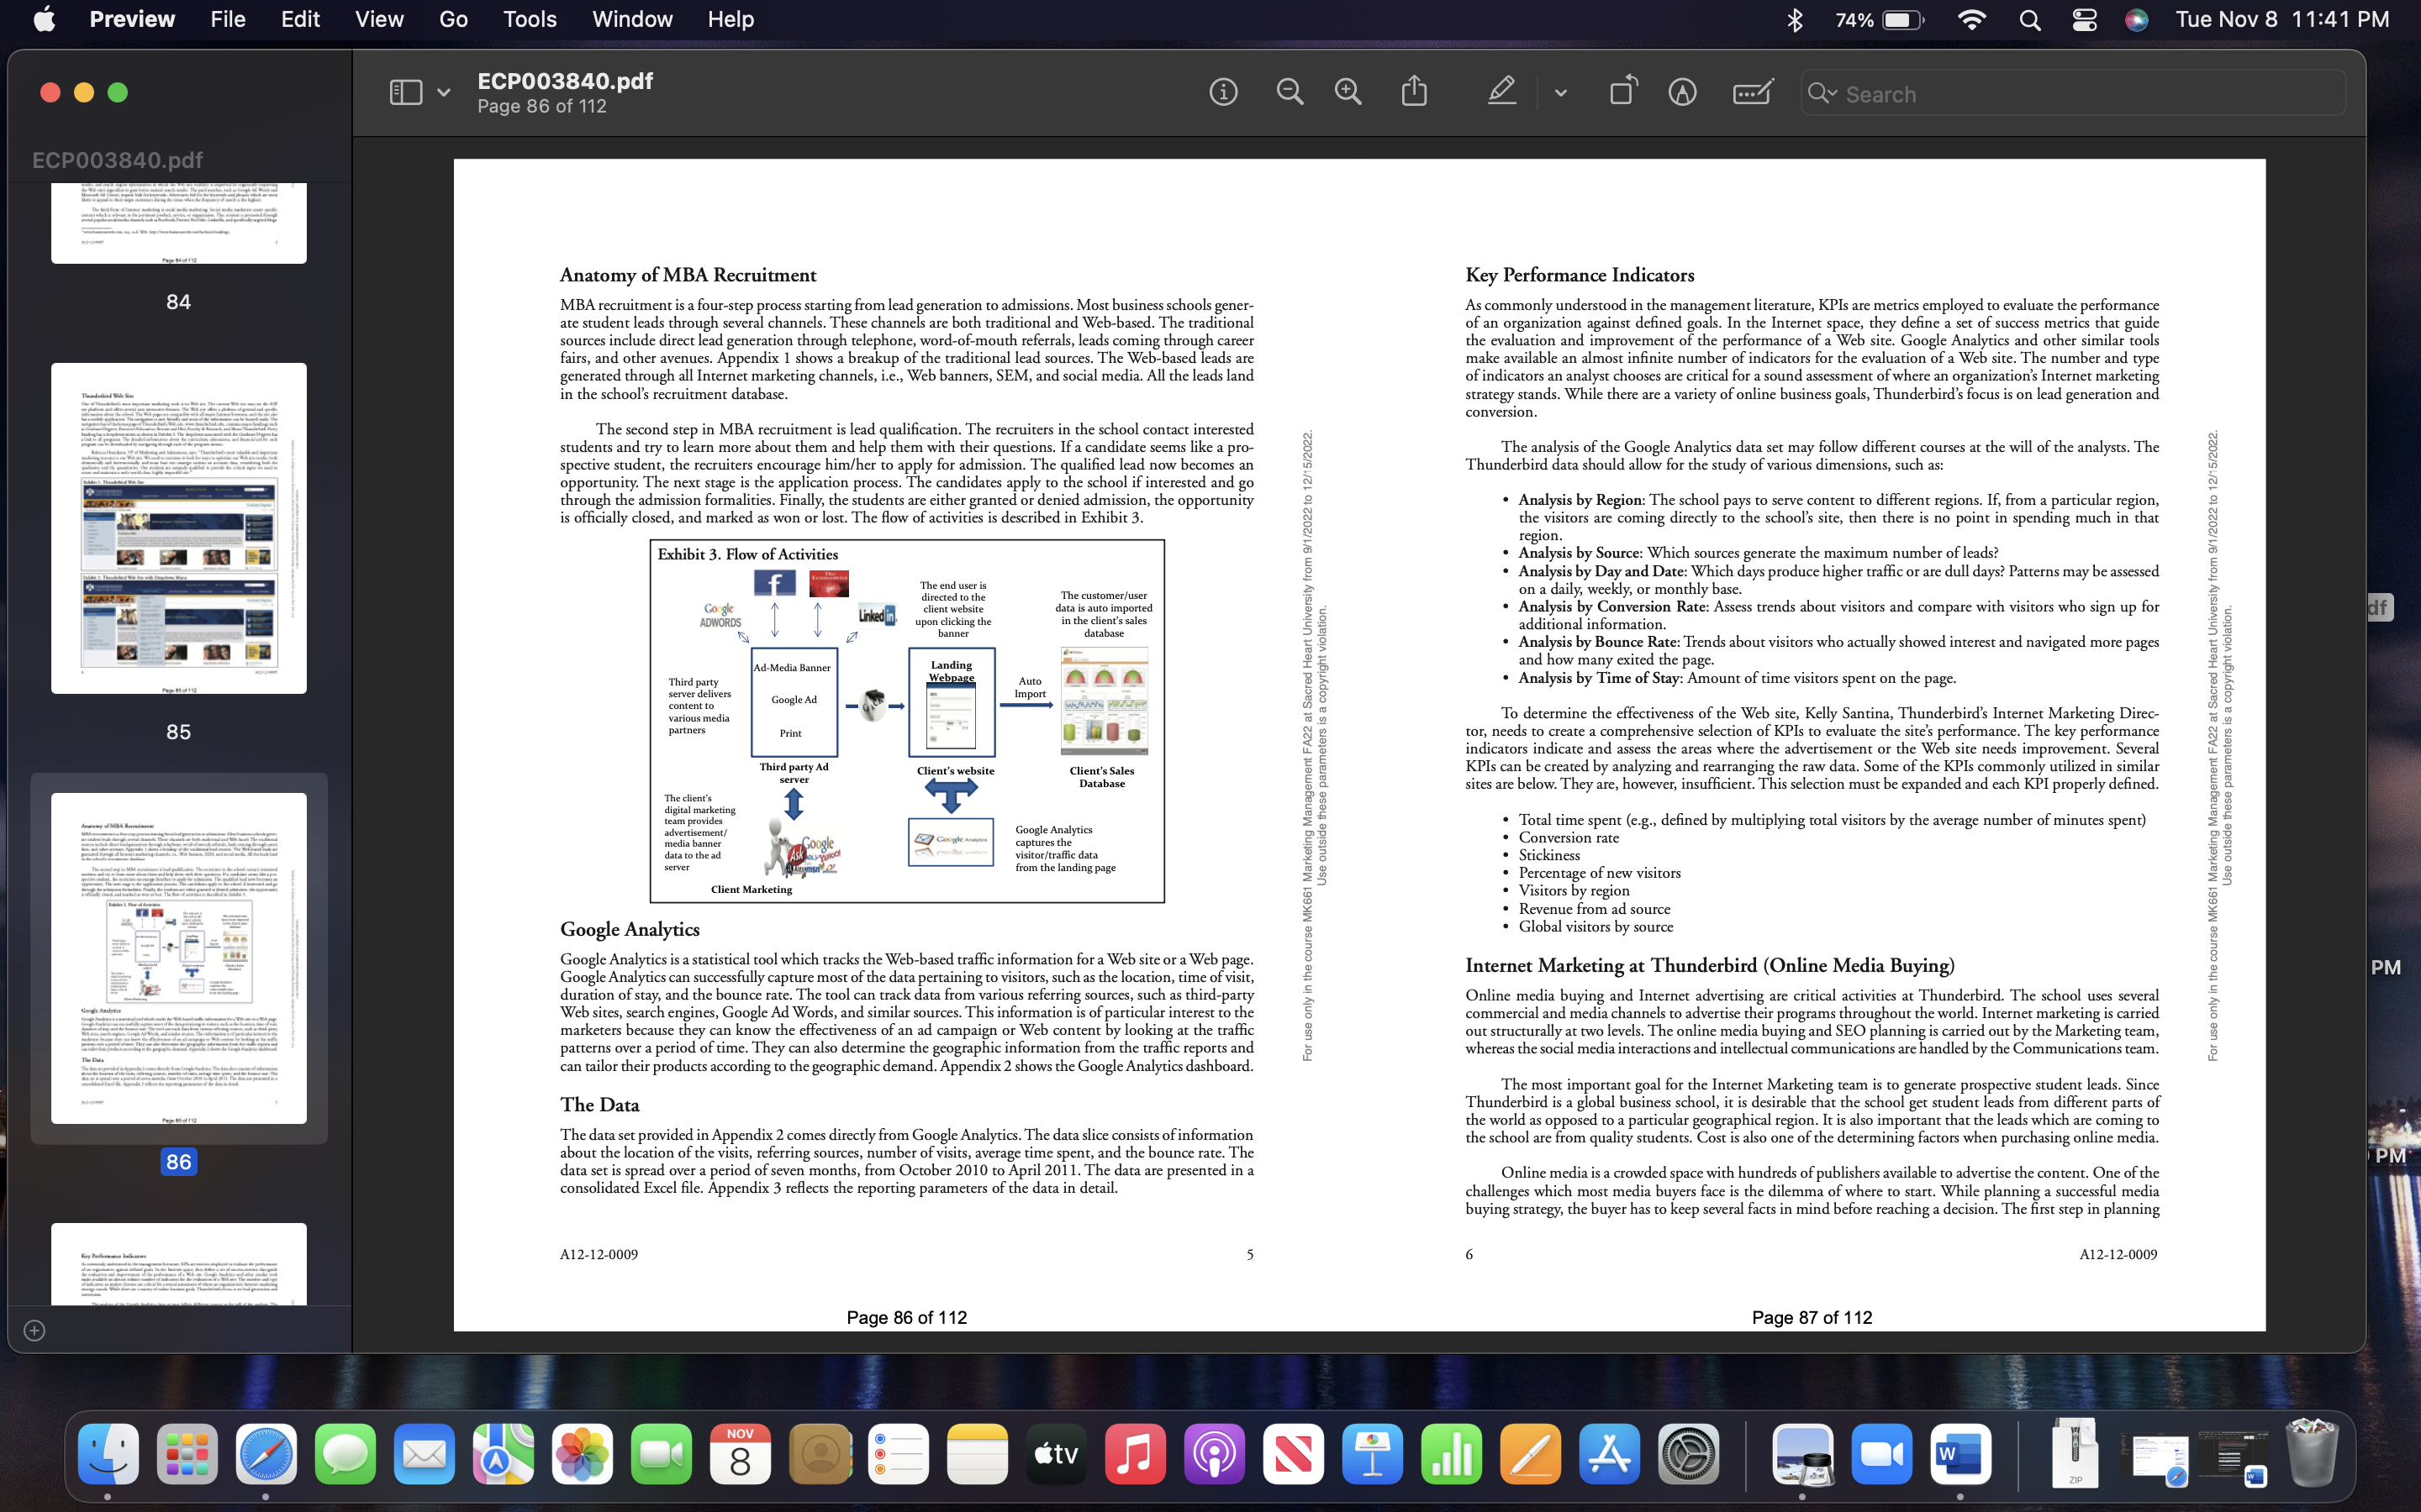
Task: Rotate the page with rotate icon
Action: pos(1624,91)
